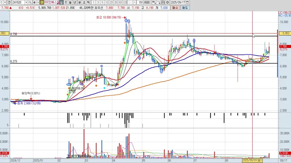
Task: Click the date field 2025/09/17
Action: pyautogui.click(x=178, y=2)
